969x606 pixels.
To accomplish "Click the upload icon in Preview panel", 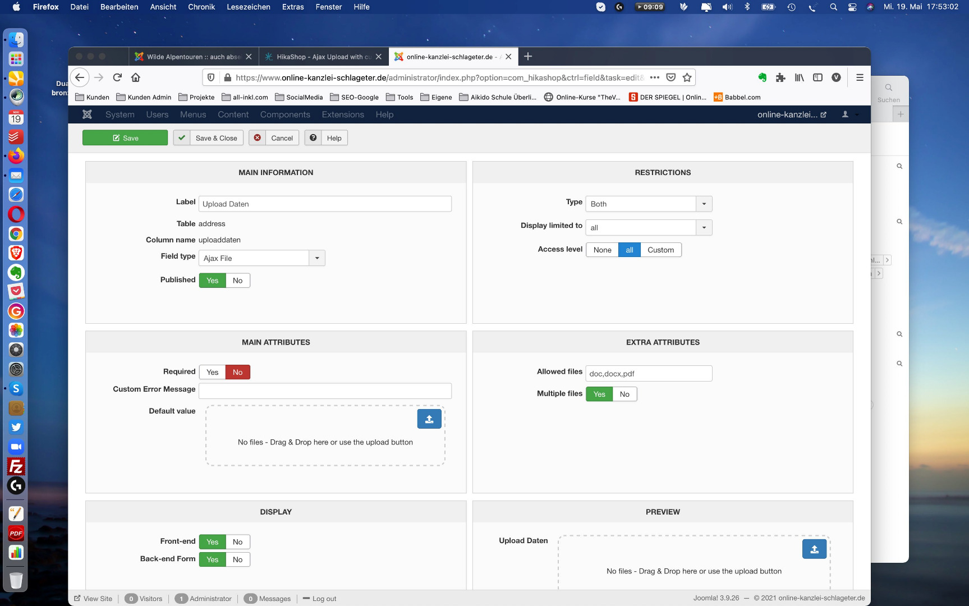I will click(814, 549).
